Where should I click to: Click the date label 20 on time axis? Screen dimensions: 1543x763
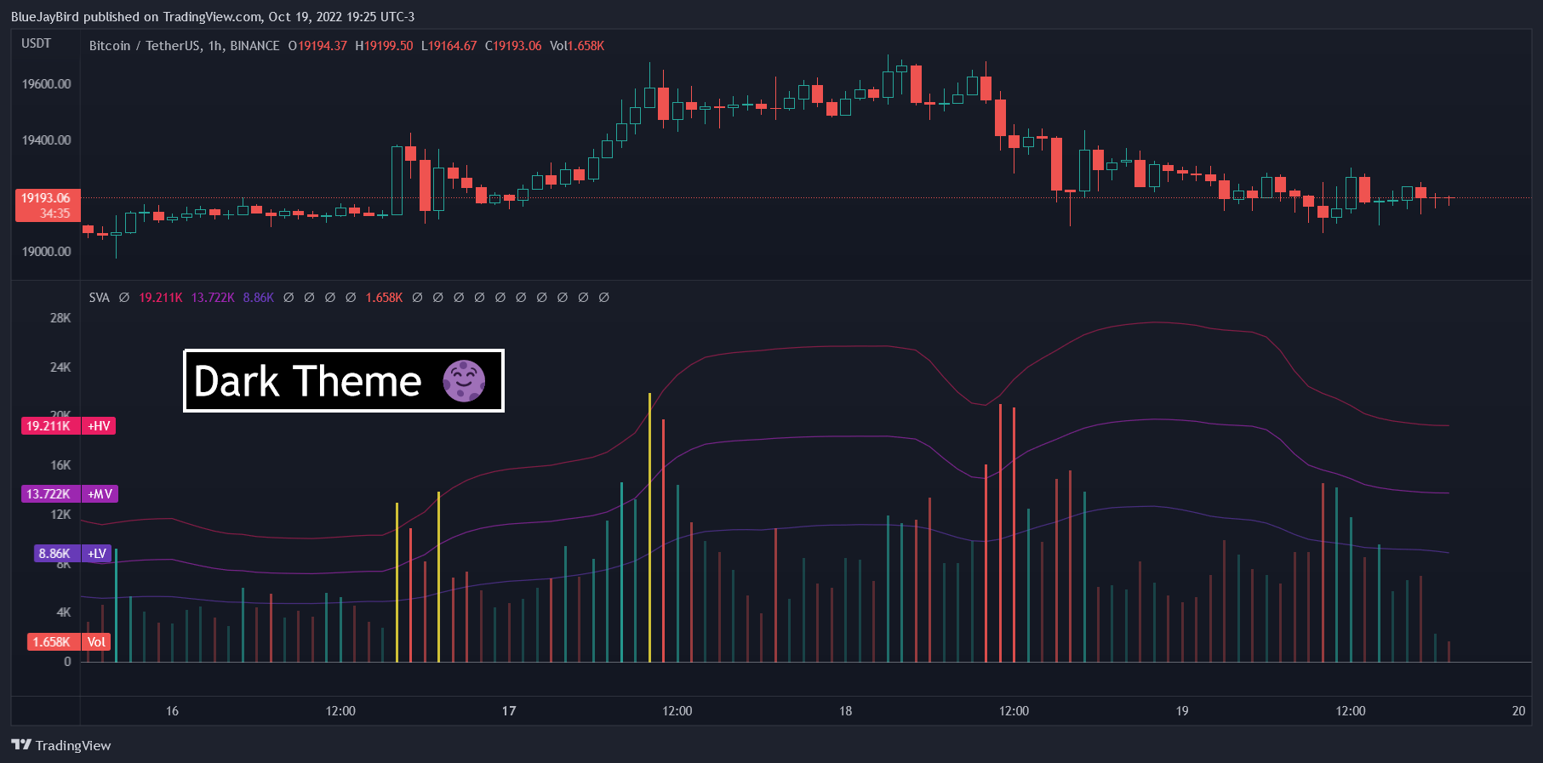(1518, 711)
